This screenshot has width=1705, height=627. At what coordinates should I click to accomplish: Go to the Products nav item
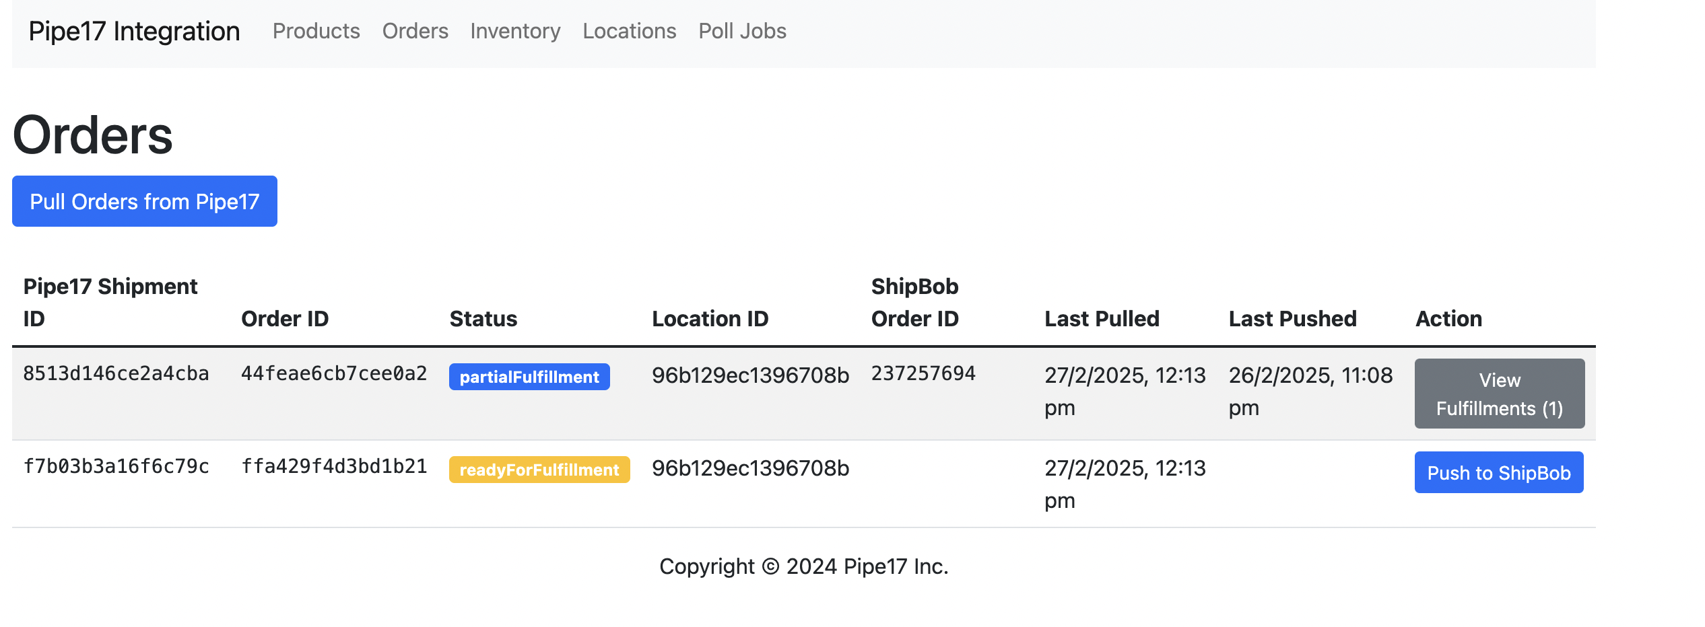316,31
